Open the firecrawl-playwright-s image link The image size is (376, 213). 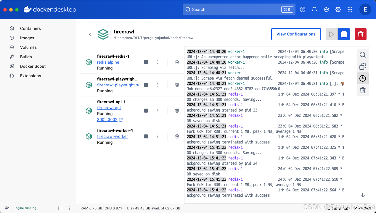click(x=118, y=85)
